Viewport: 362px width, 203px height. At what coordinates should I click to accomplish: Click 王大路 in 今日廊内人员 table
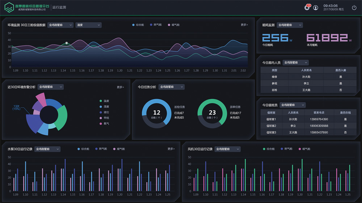click(x=306, y=90)
